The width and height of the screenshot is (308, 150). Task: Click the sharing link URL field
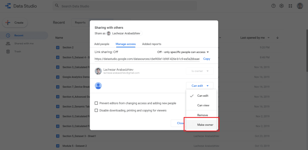(x=147, y=59)
